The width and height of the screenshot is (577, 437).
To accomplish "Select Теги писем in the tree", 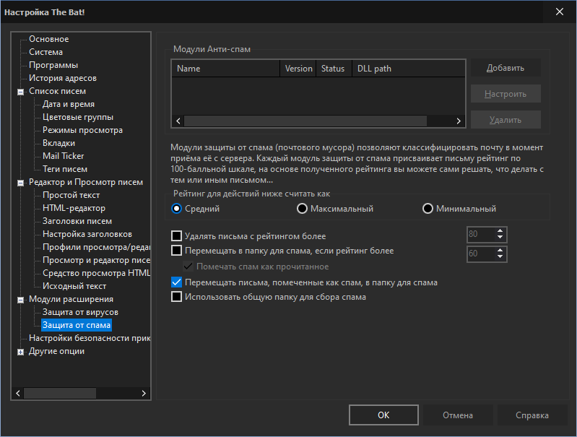I will pos(65,169).
